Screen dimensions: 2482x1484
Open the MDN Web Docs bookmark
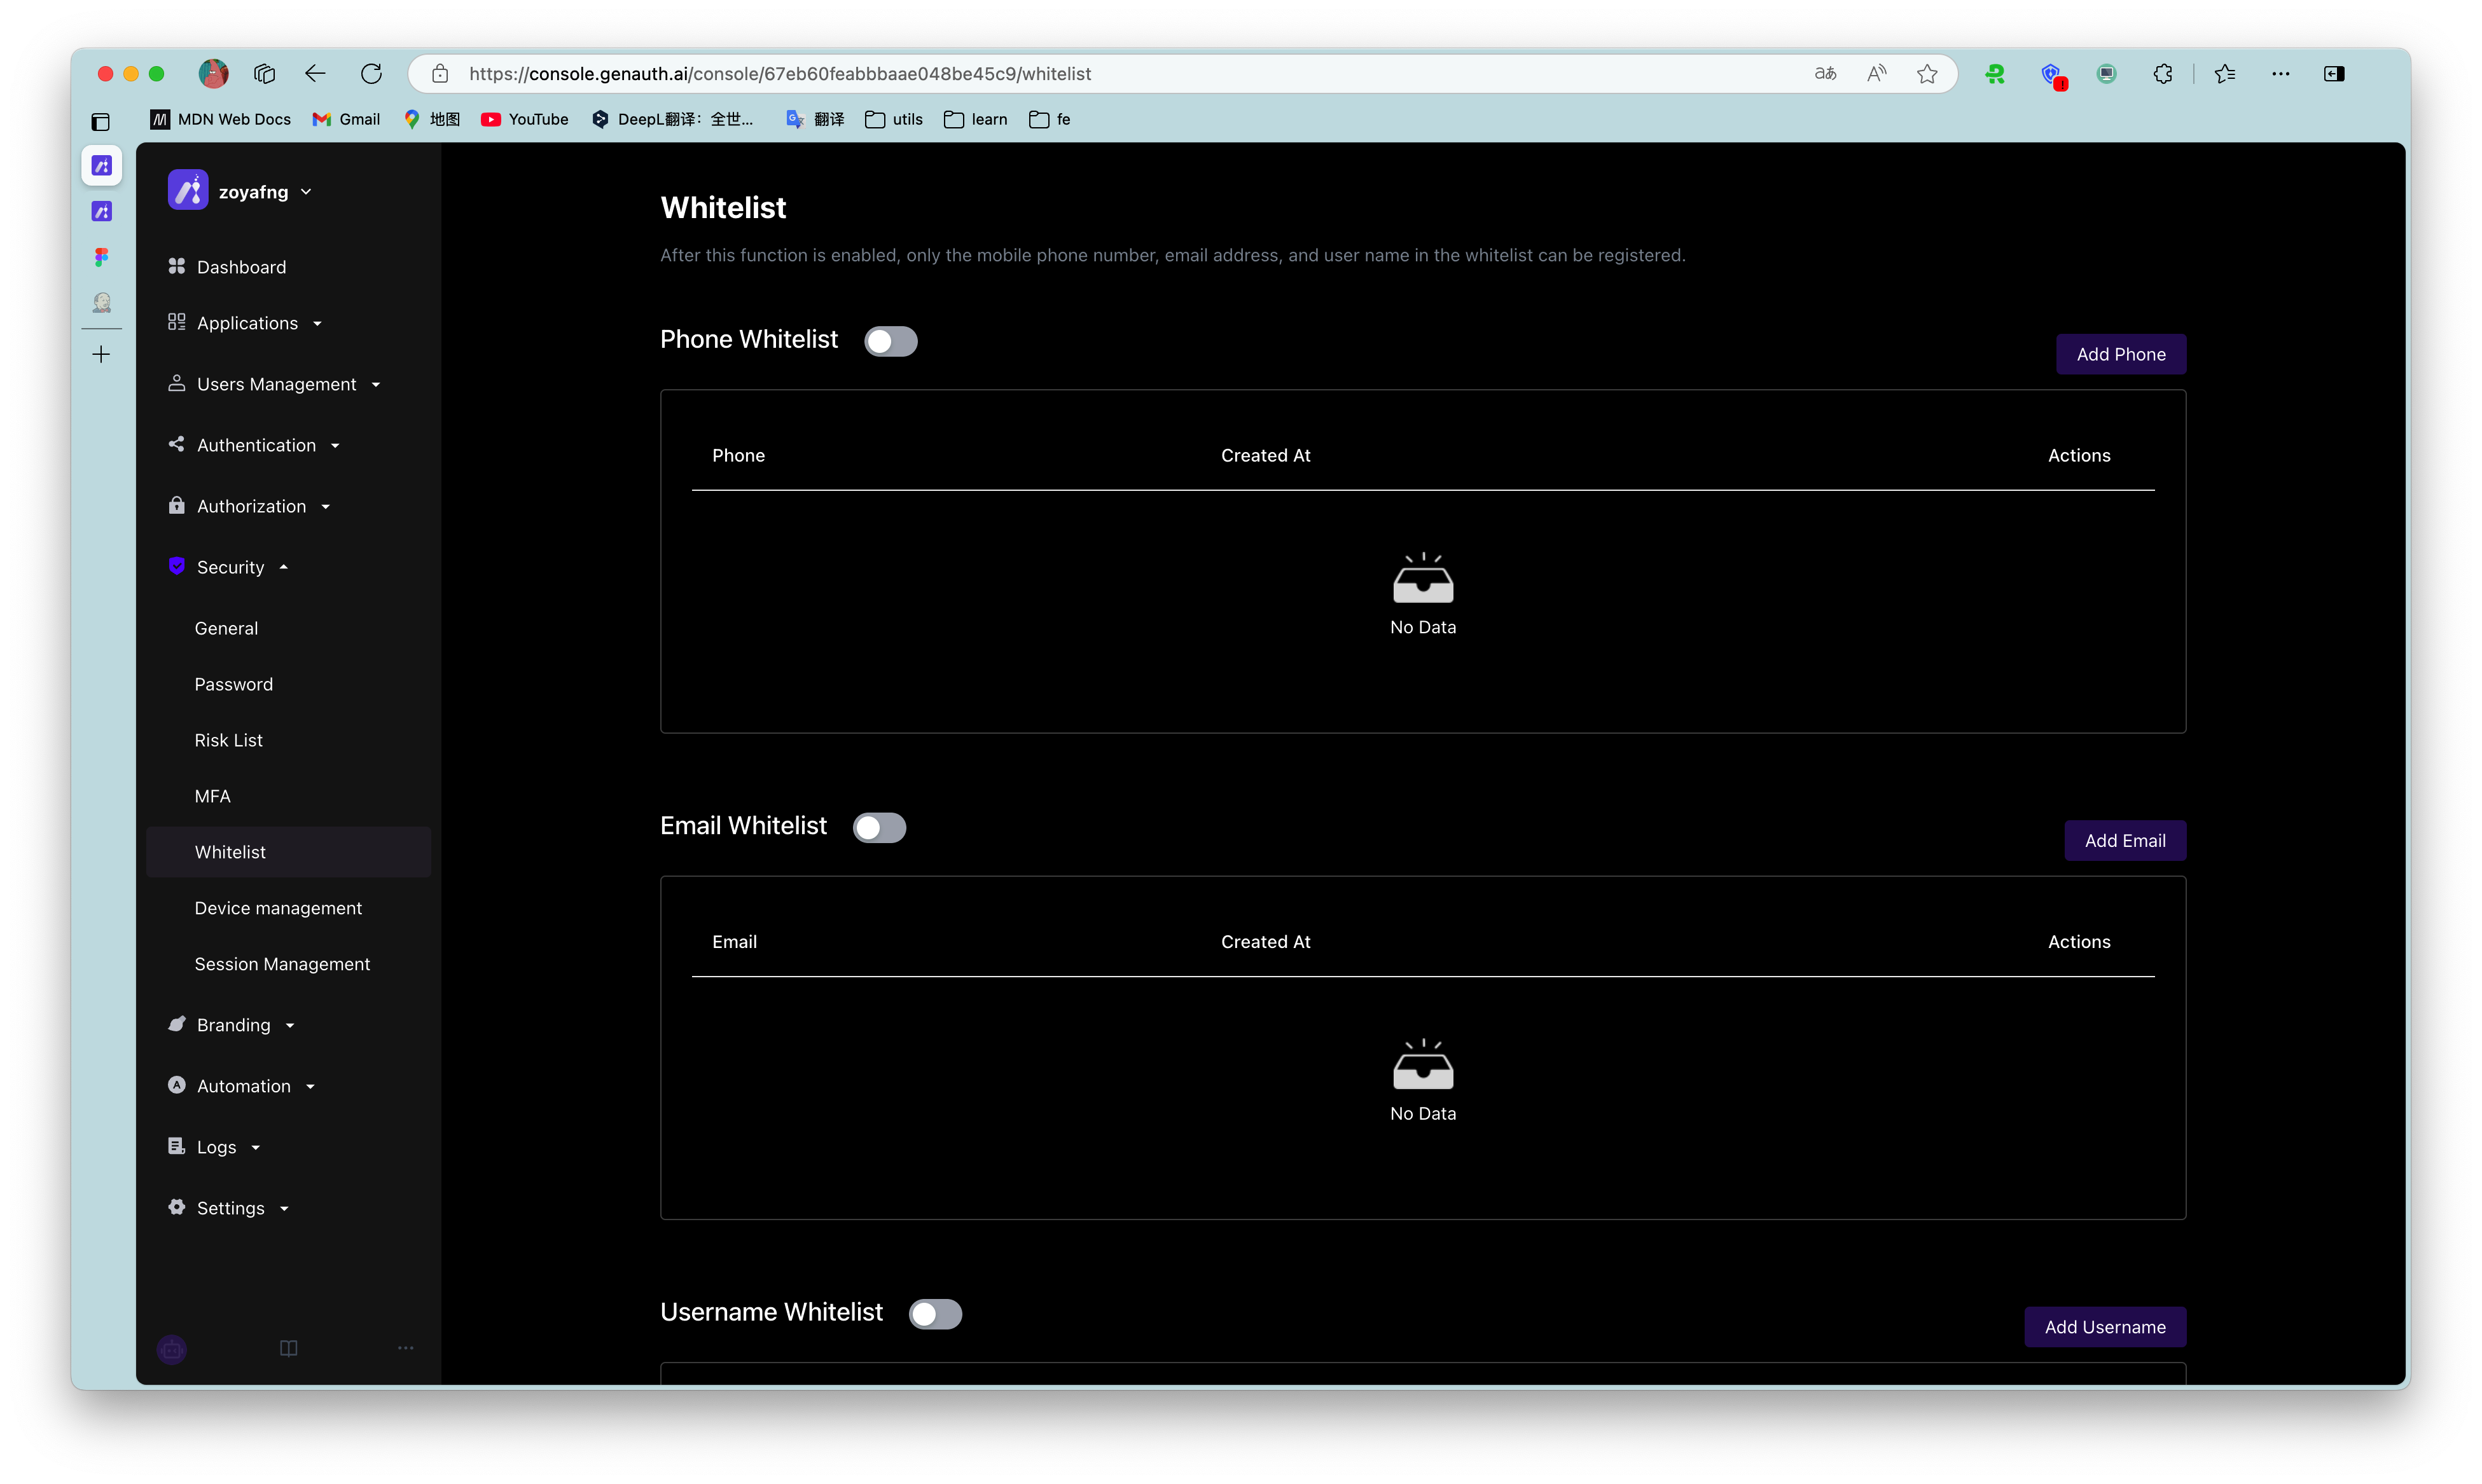(221, 119)
